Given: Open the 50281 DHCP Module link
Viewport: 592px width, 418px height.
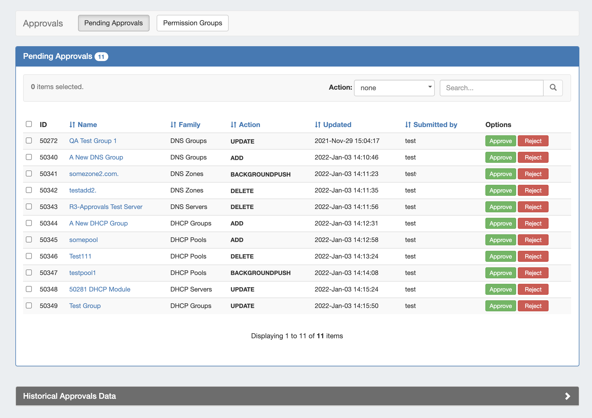Looking at the screenshot, I should tap(100, 289).
